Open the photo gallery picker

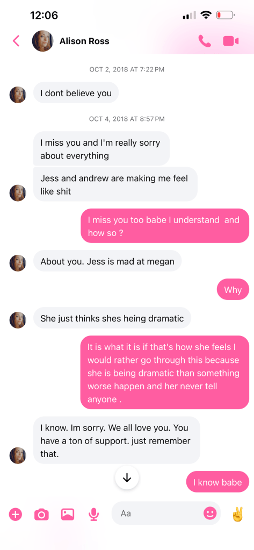(68, 515)
